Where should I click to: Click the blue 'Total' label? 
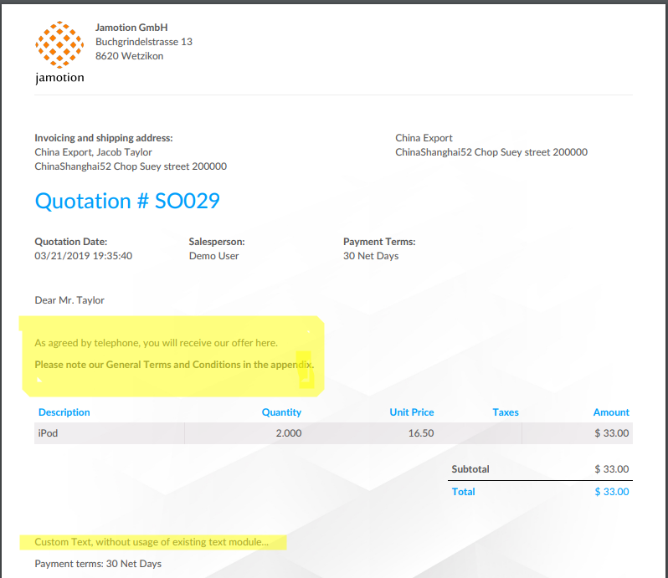point(463,492)
